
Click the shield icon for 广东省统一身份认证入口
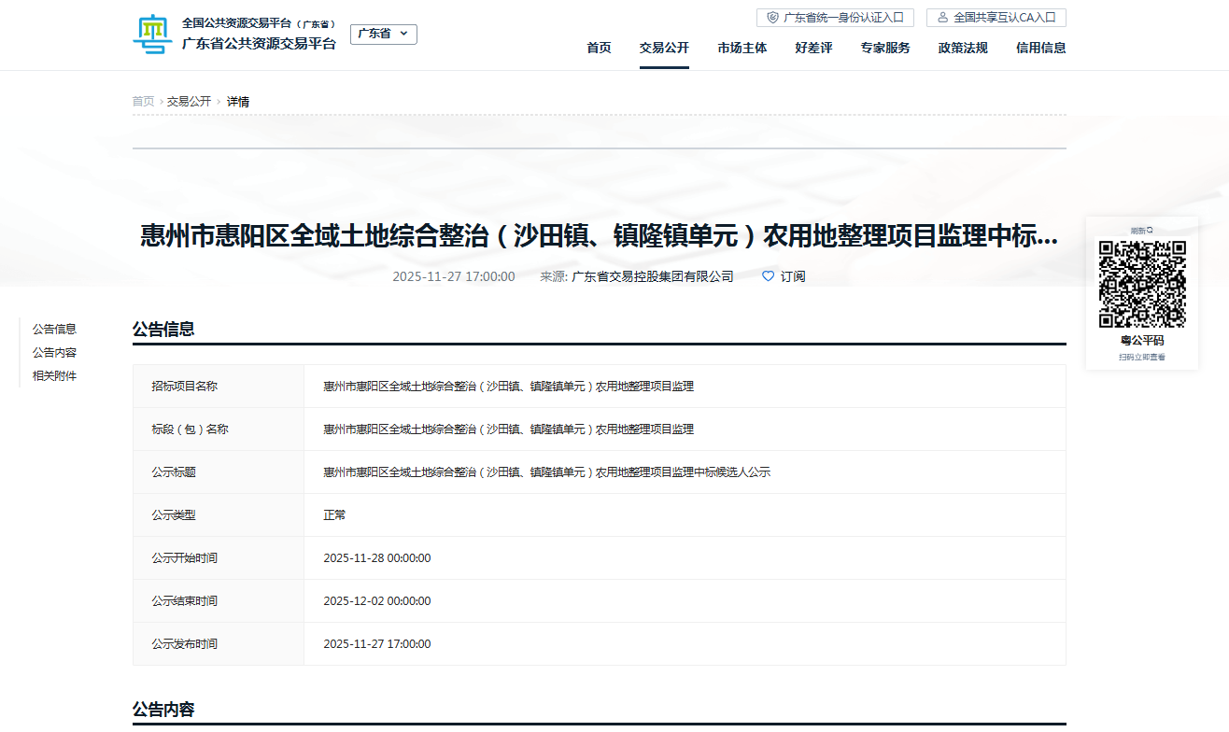click(772, 18)
